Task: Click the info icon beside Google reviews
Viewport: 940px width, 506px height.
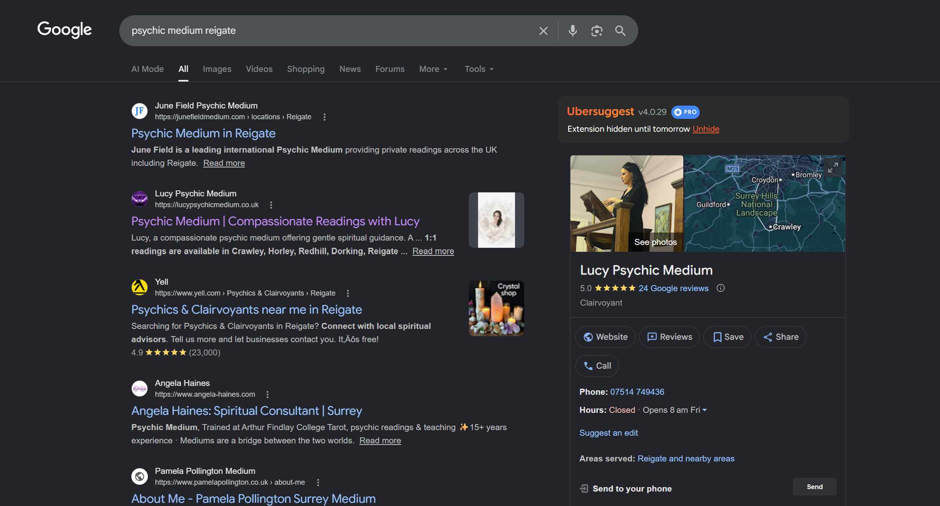Action: coord(721,288)
